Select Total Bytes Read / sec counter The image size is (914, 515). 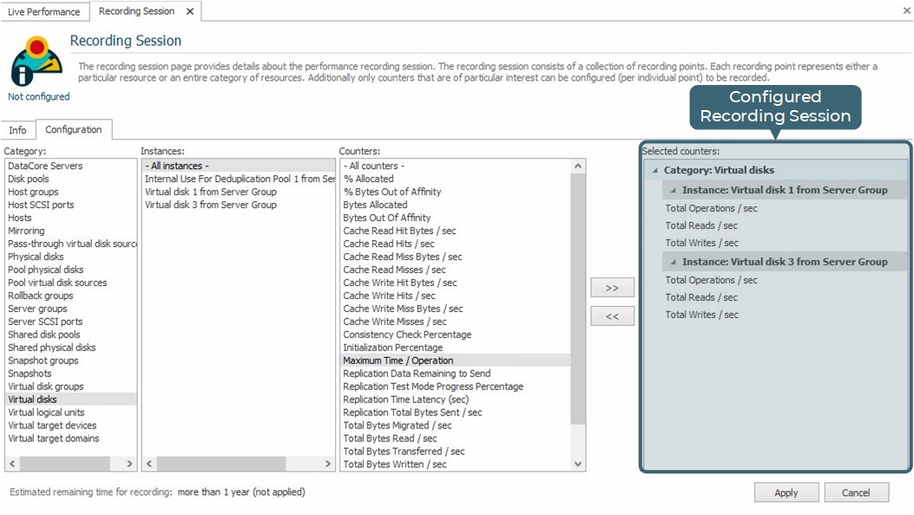coord(390,439)
